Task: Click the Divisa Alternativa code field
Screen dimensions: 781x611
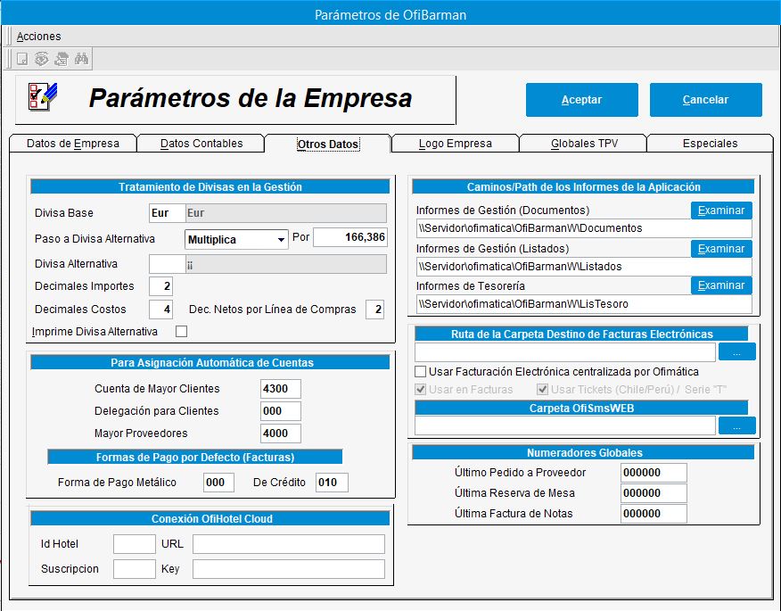Action: point(167,264)
